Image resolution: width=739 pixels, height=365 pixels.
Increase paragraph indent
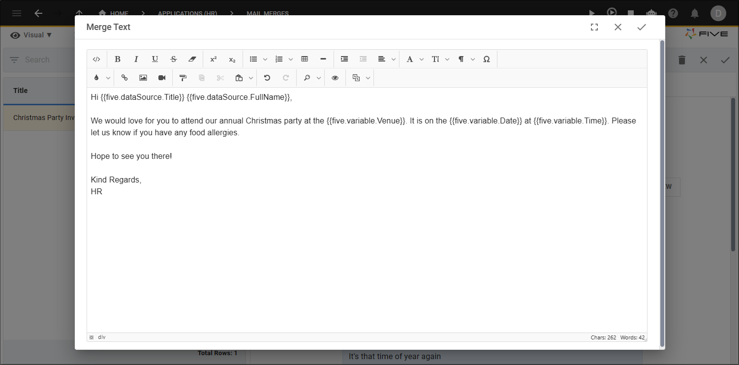click(344, 59)
